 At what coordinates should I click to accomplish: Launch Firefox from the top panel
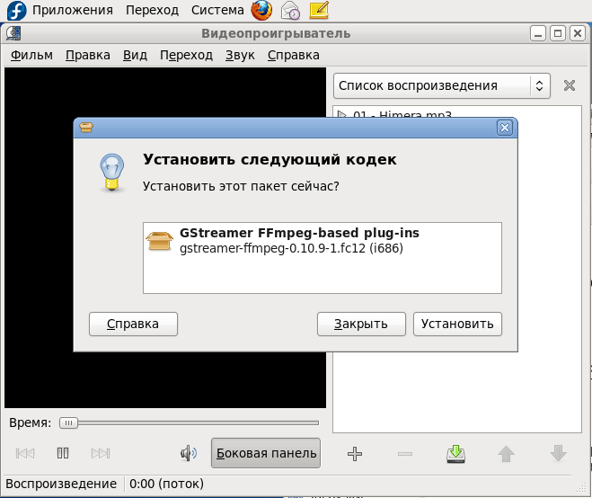click(x=261, y=10)
